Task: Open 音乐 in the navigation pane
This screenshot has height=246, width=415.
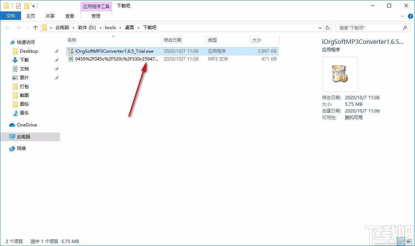Action: pos(24,113)
